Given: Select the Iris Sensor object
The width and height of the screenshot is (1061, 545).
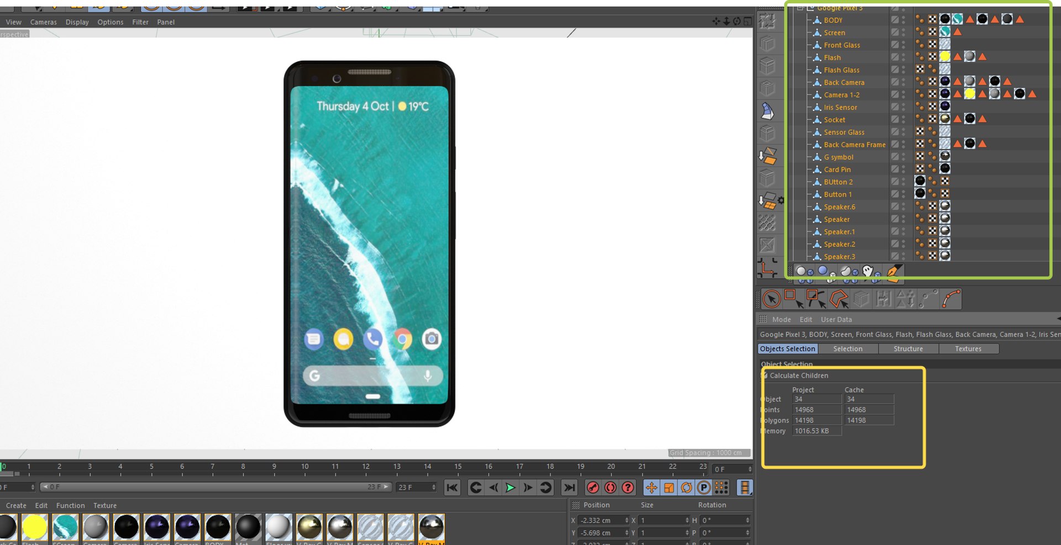Looking at the screenshot, I should click(x=840, y=107).
